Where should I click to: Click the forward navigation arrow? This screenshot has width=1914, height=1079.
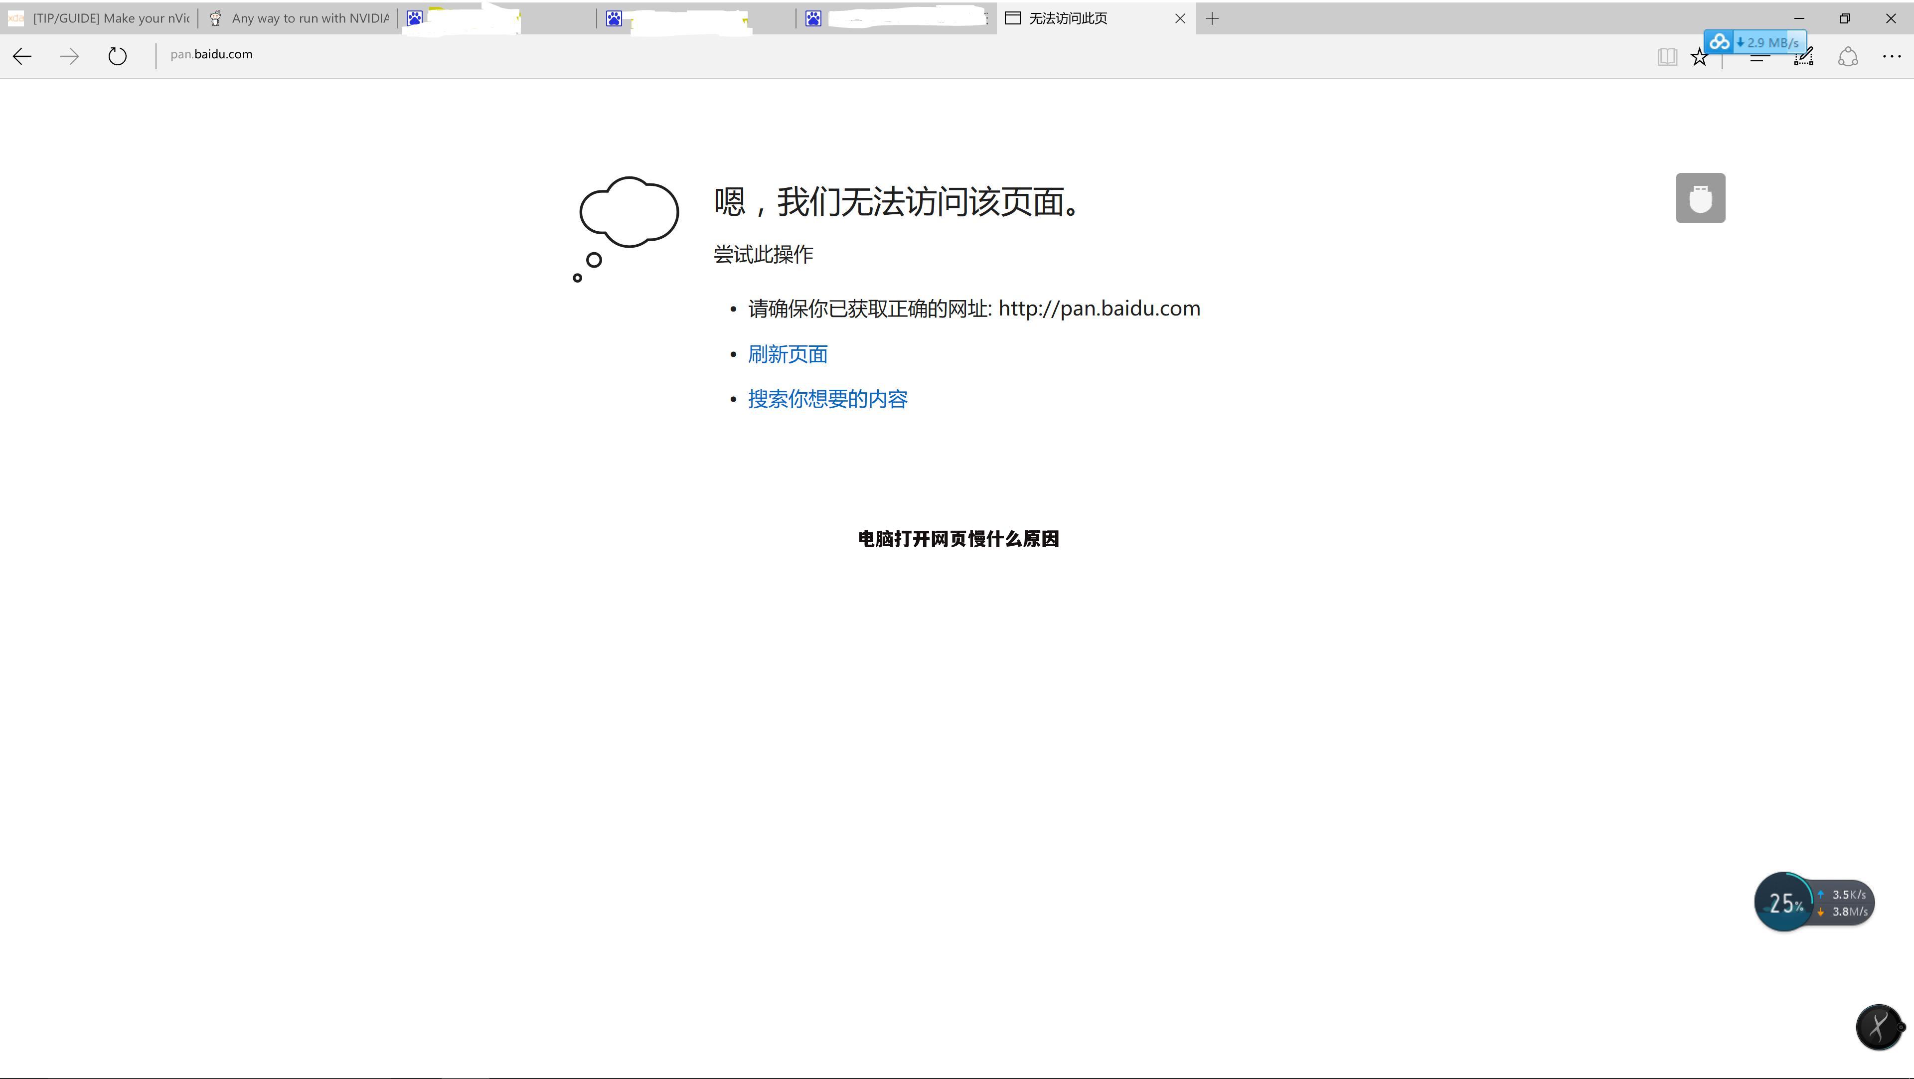[69, 56]
